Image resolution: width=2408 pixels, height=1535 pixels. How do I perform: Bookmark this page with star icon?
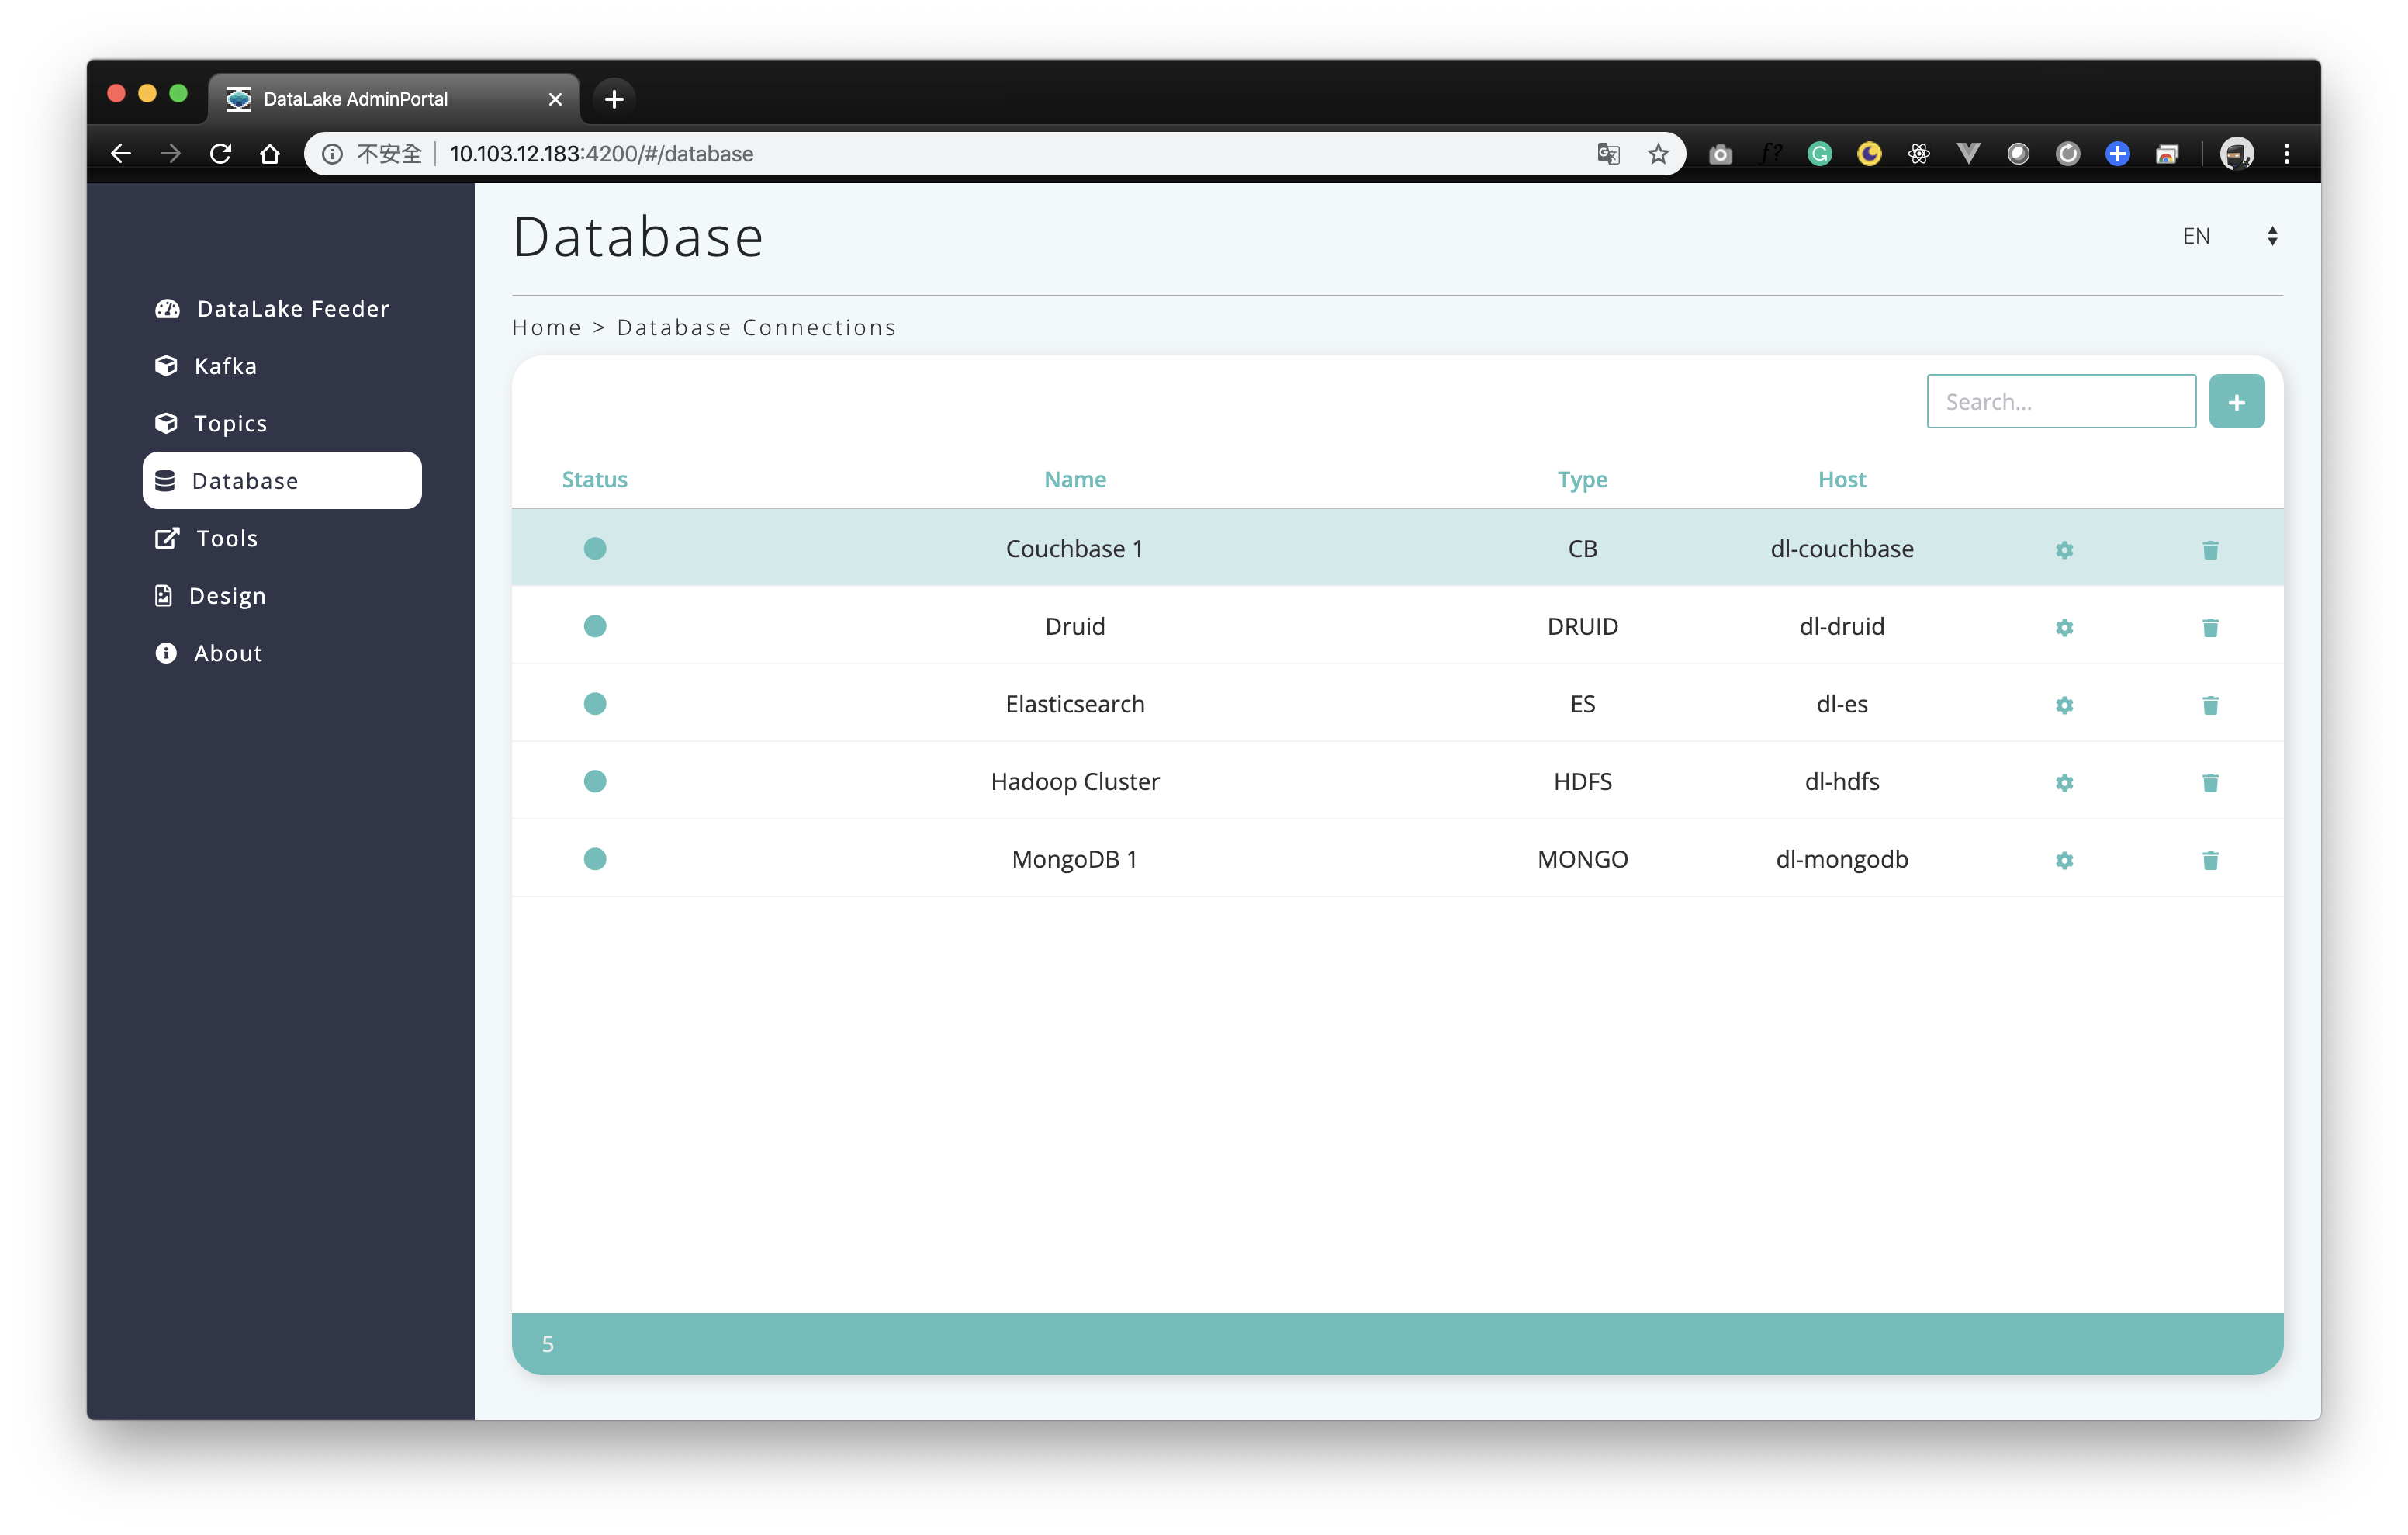pyautogui.click(x=1658, y=153)
